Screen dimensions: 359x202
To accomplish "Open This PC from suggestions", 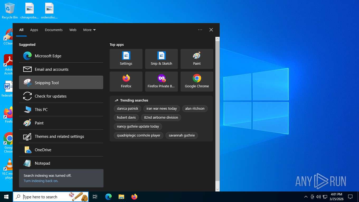I will coord(61,109).
